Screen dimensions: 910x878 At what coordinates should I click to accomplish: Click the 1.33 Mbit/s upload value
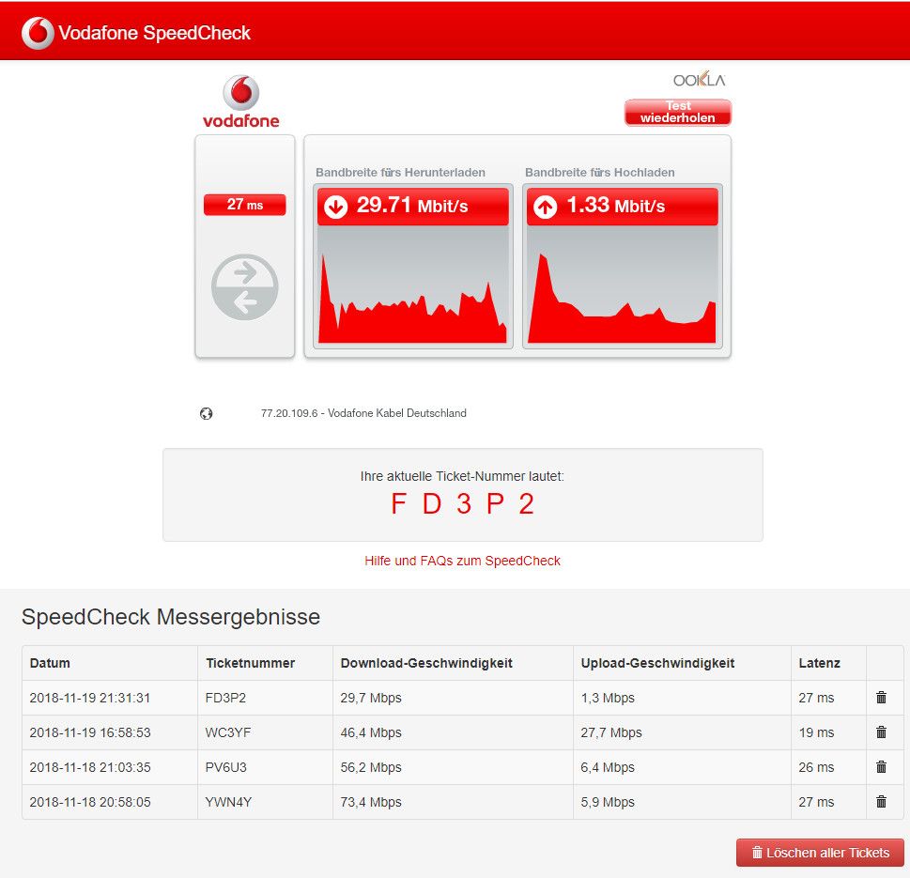click(616, 206)
